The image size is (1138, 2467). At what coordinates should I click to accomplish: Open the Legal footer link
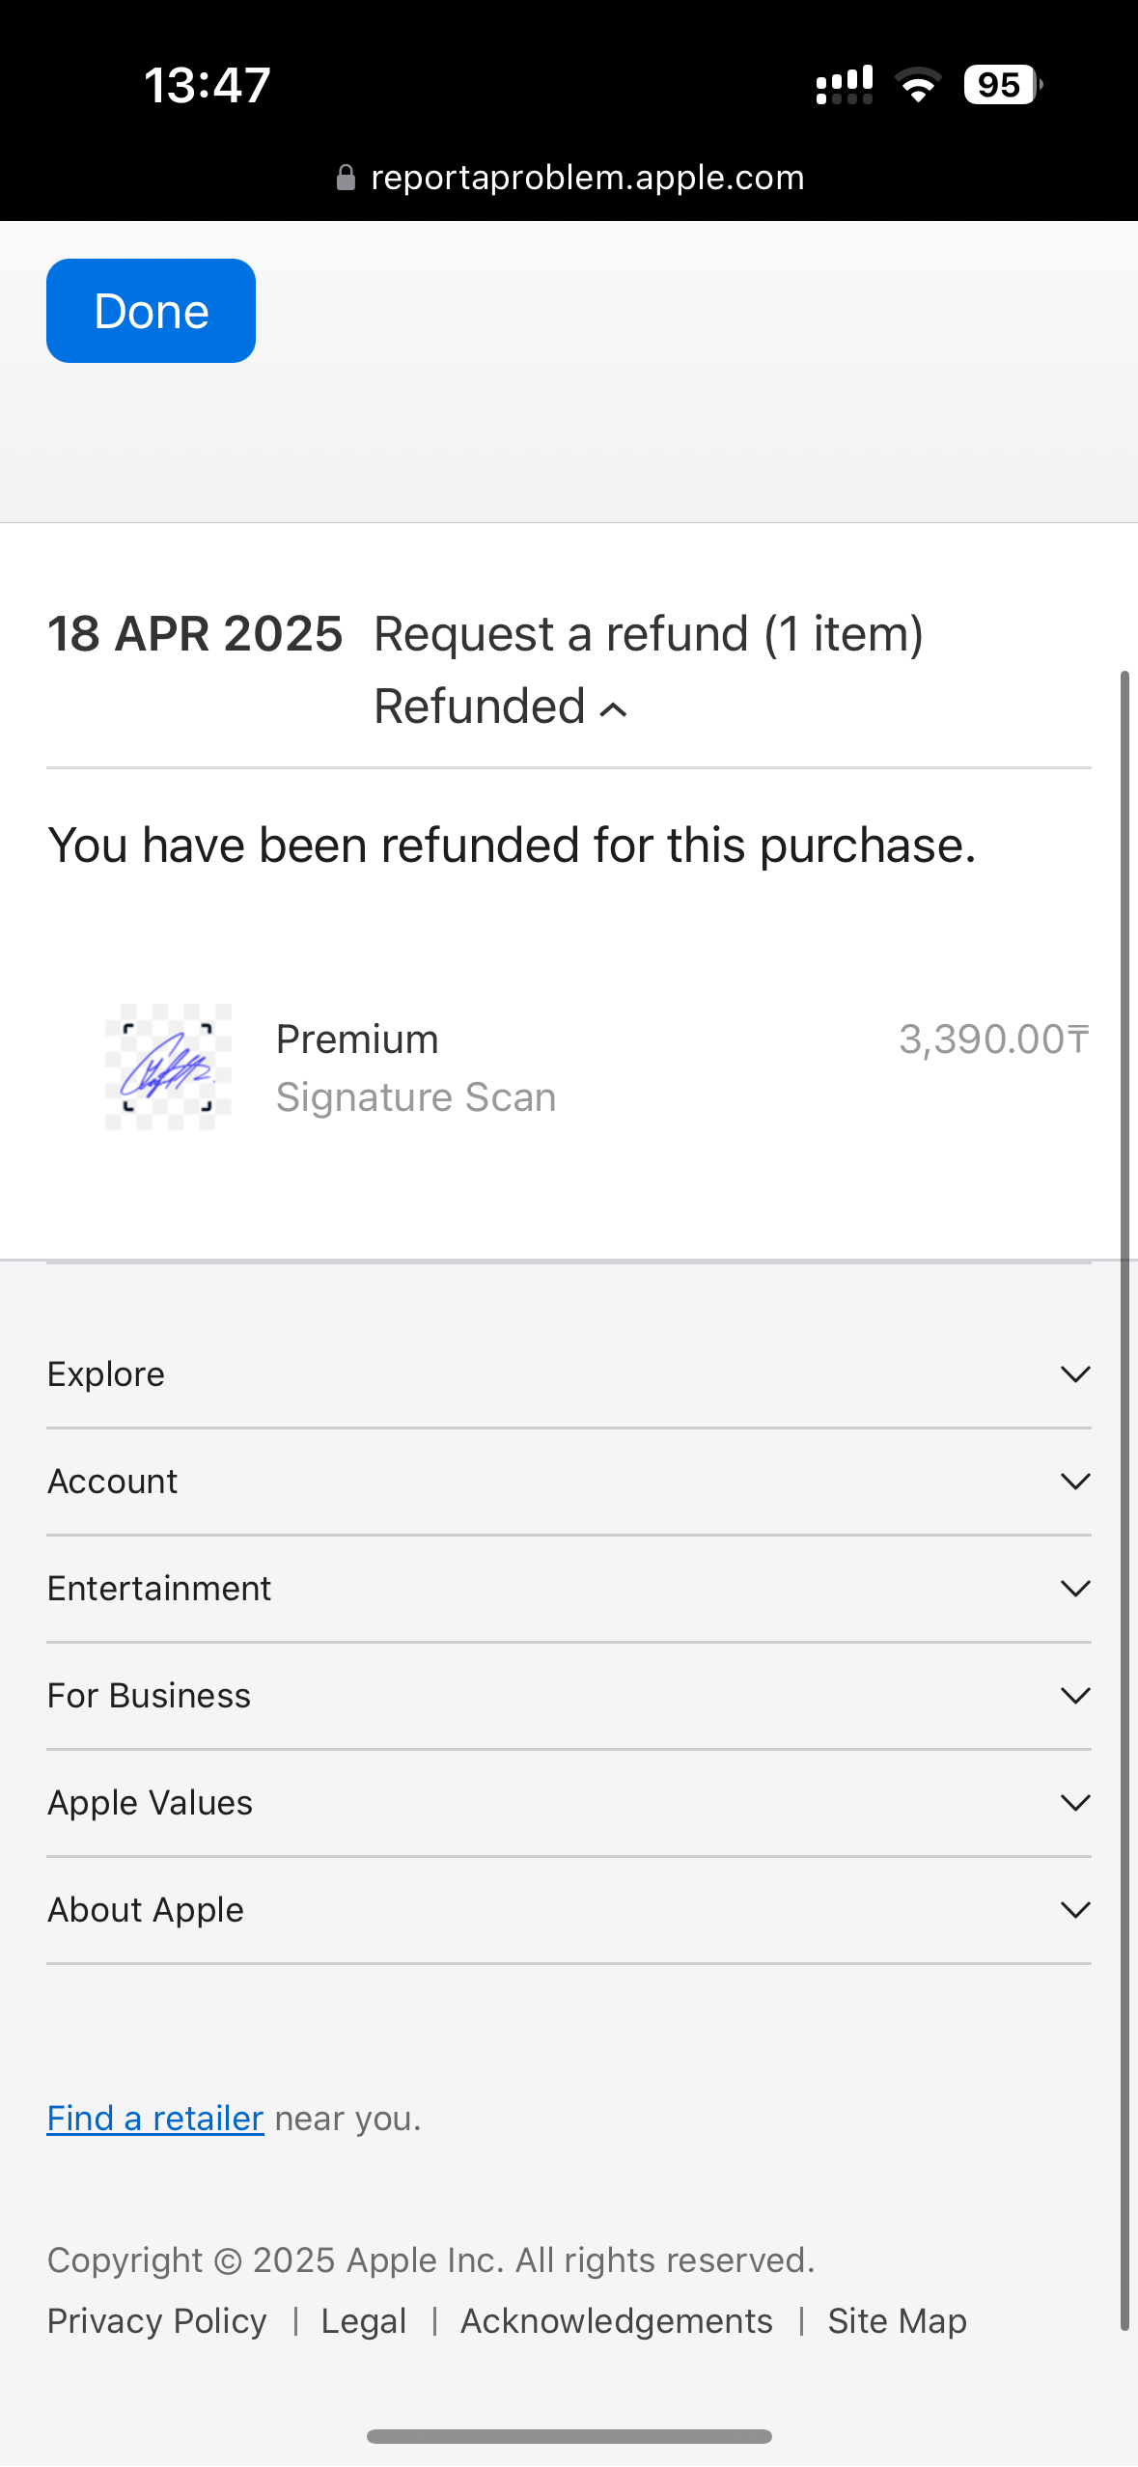(364, 2321)
